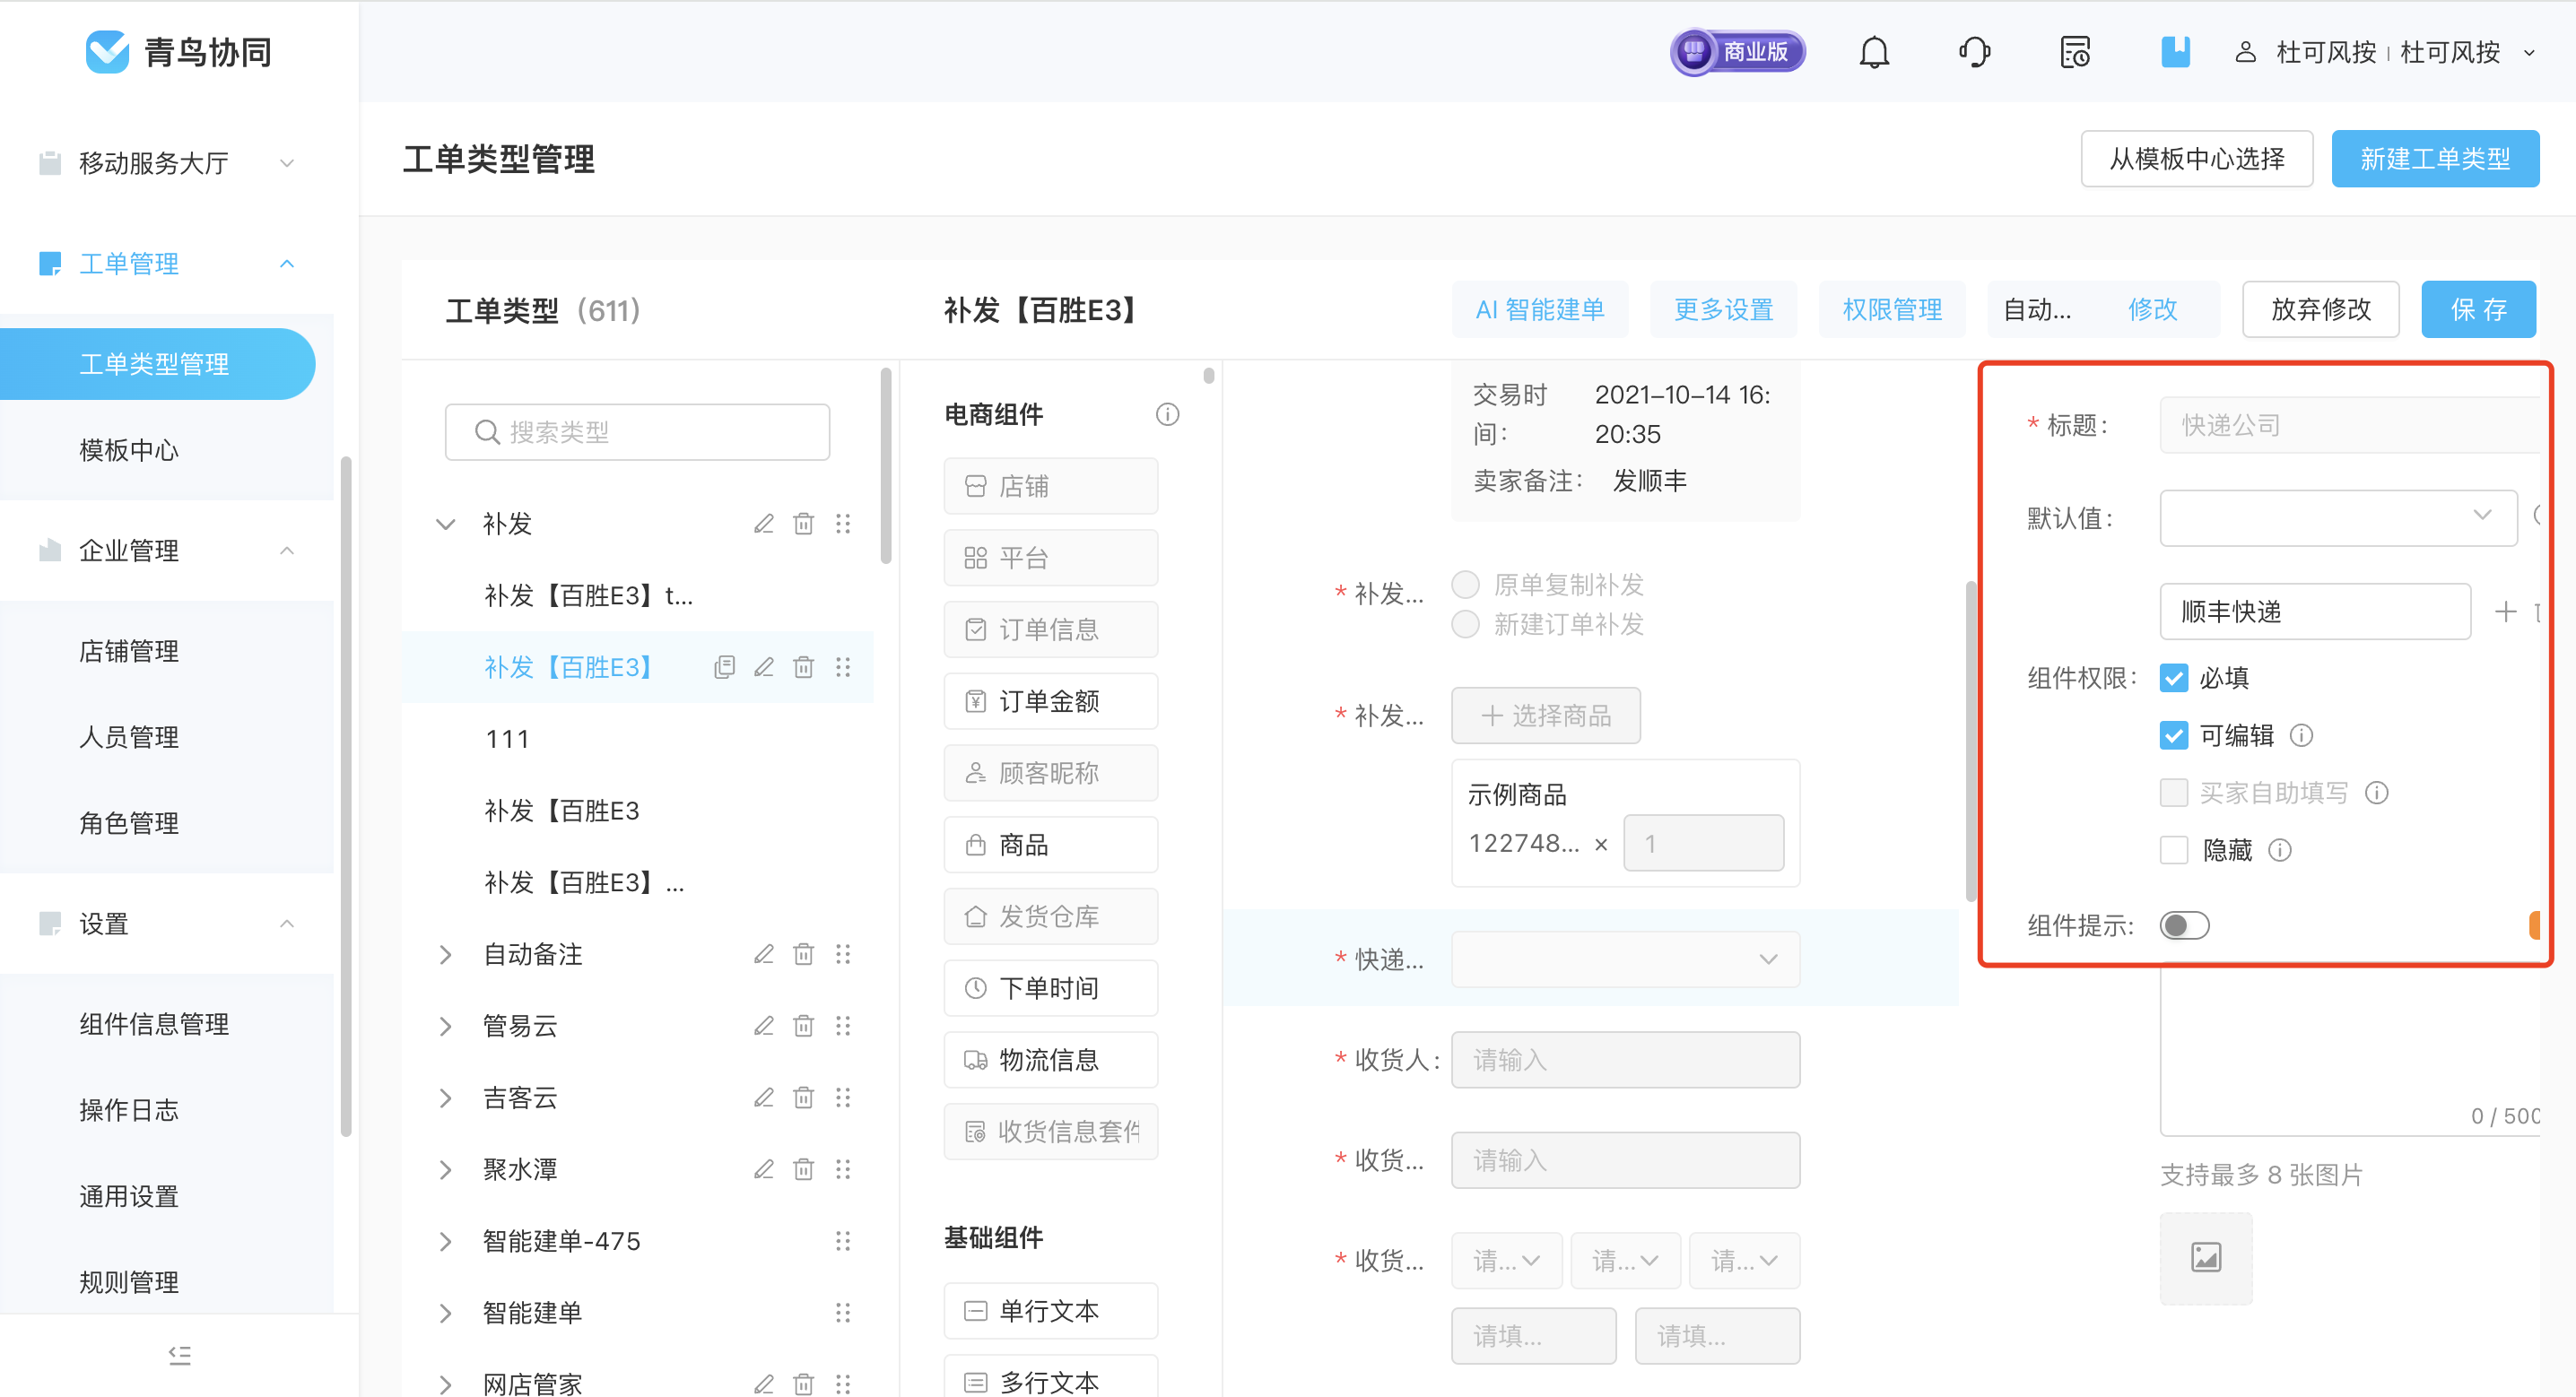The image size is (2576, 1397).
Task: Toggle the 必填 checkbox in 组件权限
Action: (2171, 676)
